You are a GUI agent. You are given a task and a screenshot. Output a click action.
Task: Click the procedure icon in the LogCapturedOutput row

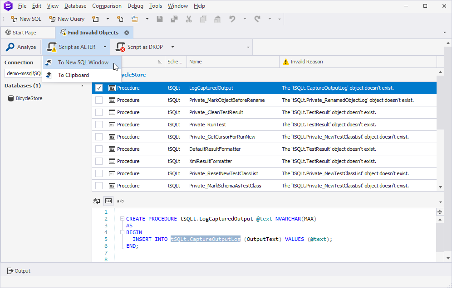(112, 88)
